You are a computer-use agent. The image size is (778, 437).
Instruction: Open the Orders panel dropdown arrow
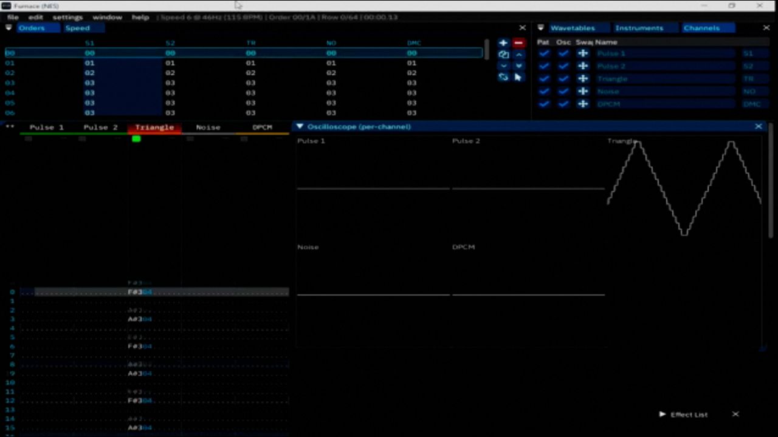pos(9,28)
